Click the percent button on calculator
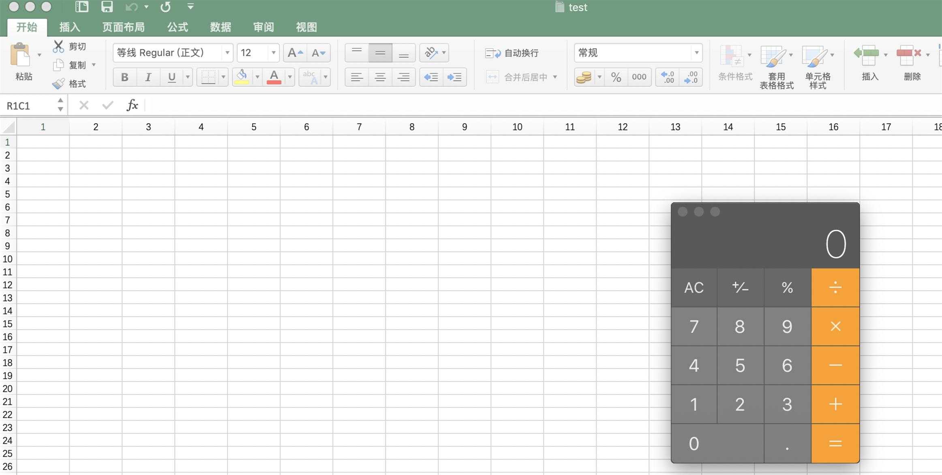The height and width of the screenshot is (475, 942). 788,287
